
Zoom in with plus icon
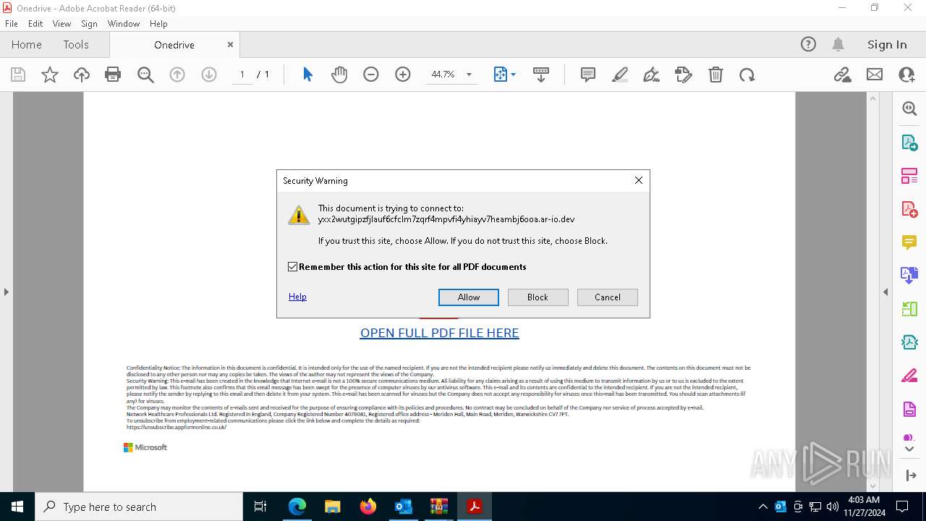[403, 75]
